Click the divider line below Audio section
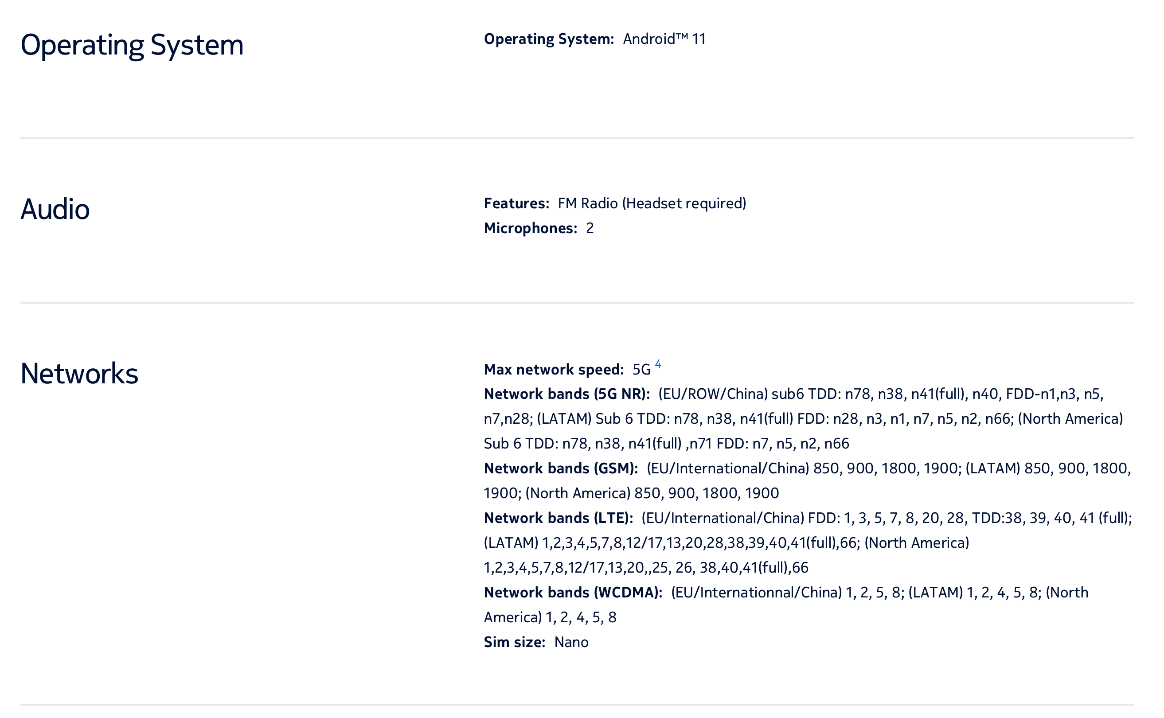The width and height of the screenshot is (1164, 718). 577,302
